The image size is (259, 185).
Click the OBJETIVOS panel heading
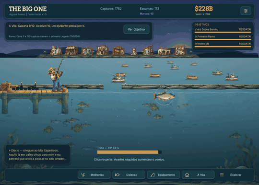(x=201, y=24)
